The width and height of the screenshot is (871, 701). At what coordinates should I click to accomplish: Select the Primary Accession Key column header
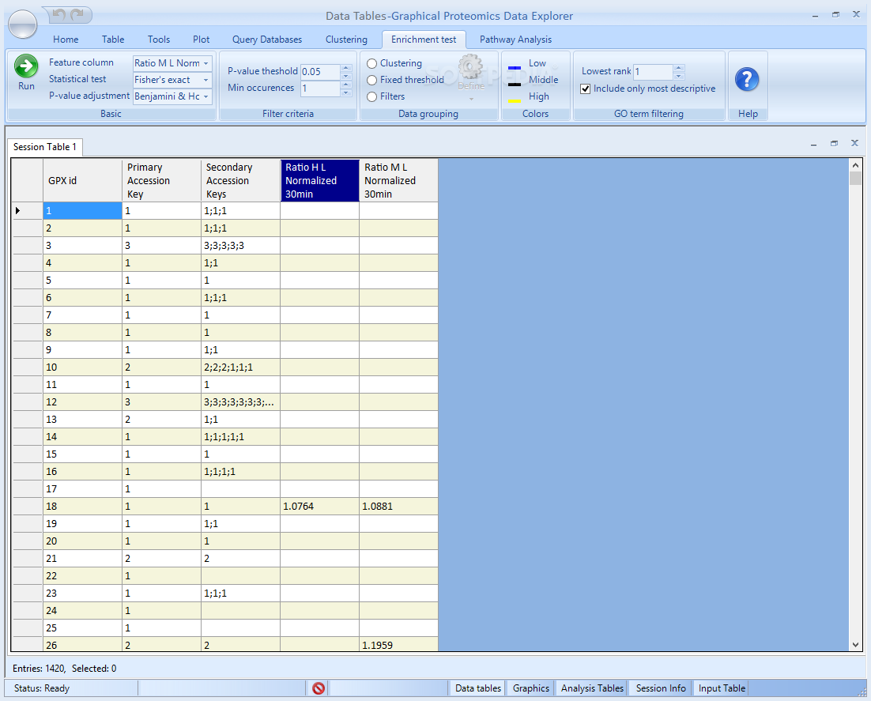[x=161, y=180]
